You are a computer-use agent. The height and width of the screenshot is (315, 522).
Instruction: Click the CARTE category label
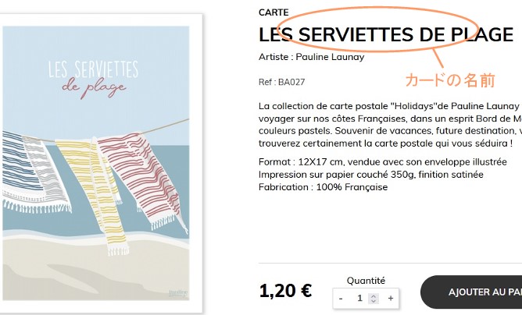(x=274, y=12)
